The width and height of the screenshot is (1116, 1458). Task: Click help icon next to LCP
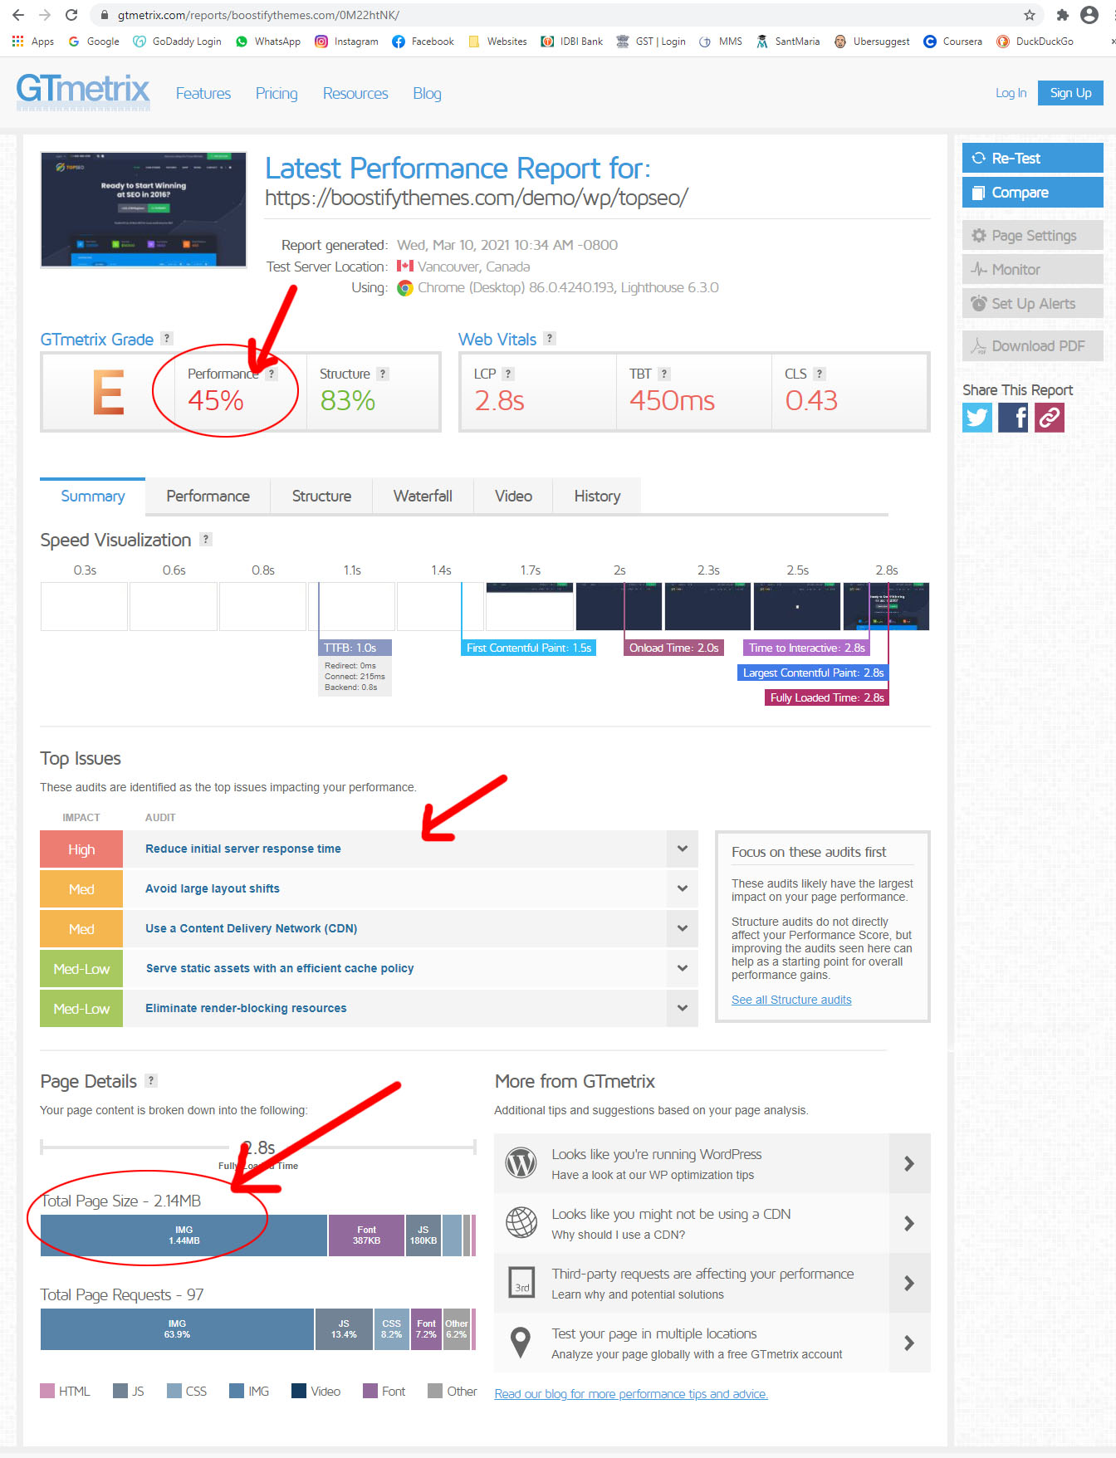point(508,374)
